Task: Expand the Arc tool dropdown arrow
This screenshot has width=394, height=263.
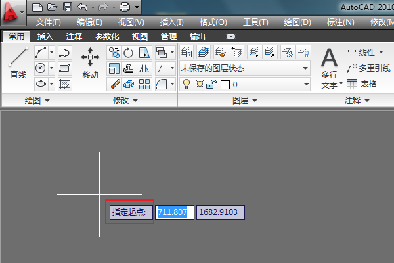Action: click(x=51, y=53)
